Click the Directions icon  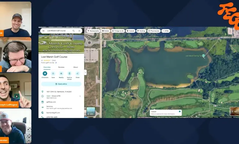[45, 74]
